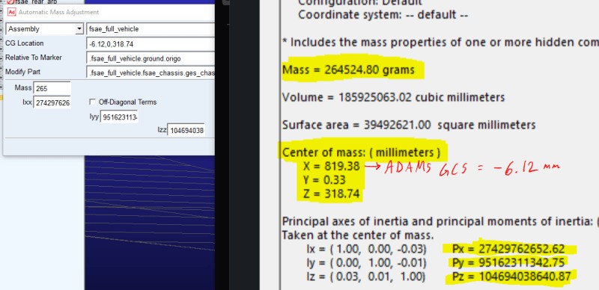Click the Mass value field
This screenshot has height=290, width=599.
(x=52, y=88)
